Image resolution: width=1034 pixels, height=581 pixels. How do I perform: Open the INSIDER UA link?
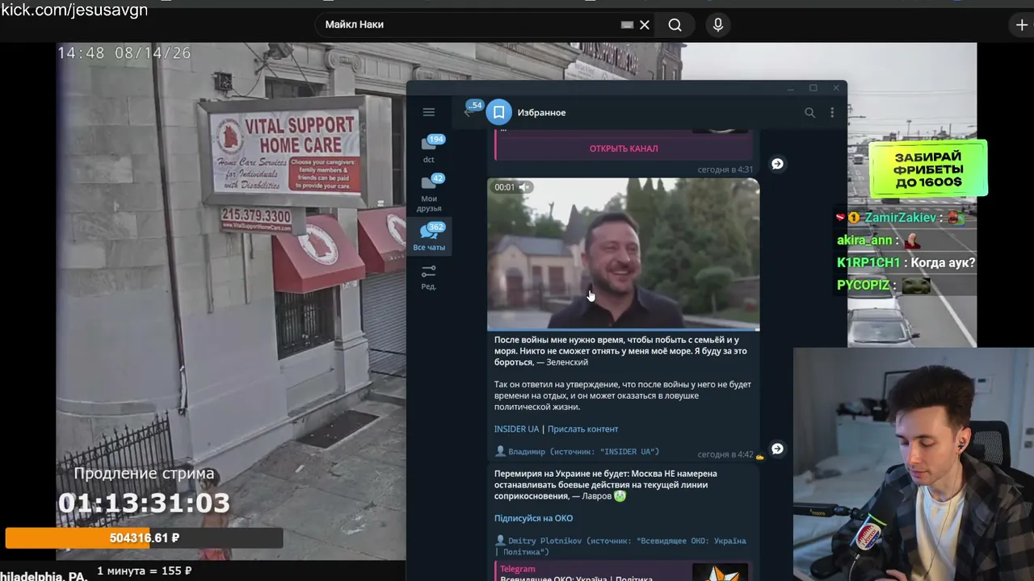516,429
